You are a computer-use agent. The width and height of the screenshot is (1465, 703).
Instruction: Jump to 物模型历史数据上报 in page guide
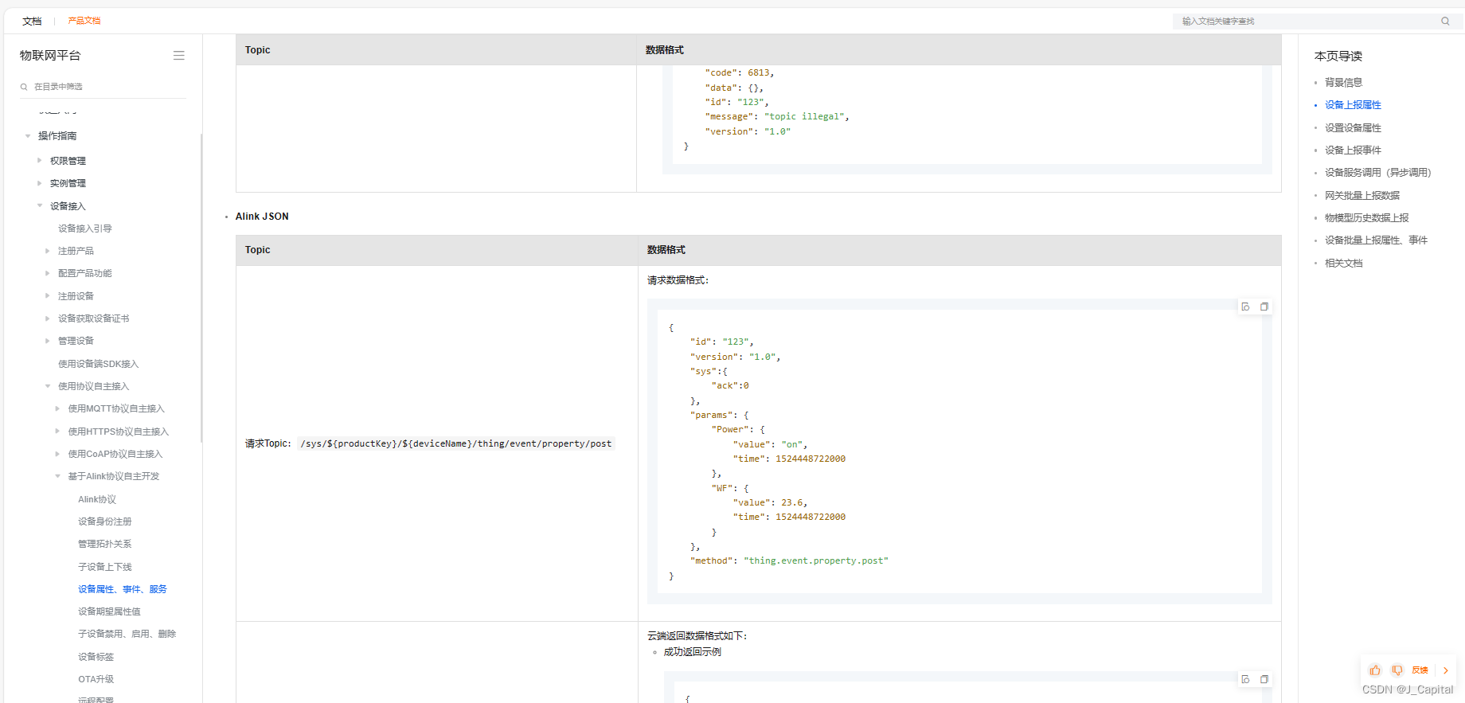[1367, 217]
